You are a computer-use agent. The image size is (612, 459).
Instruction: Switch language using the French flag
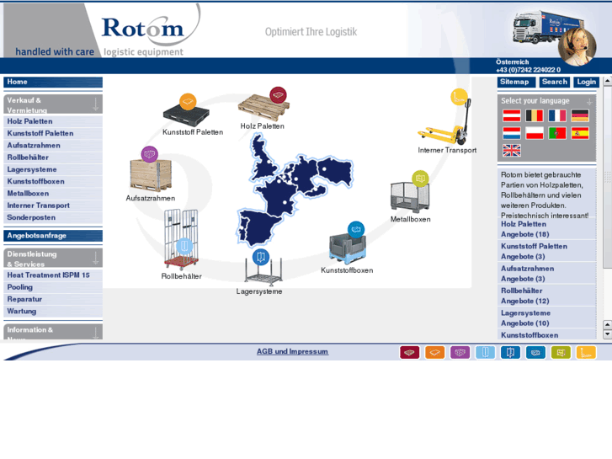[x=557, y=115]
